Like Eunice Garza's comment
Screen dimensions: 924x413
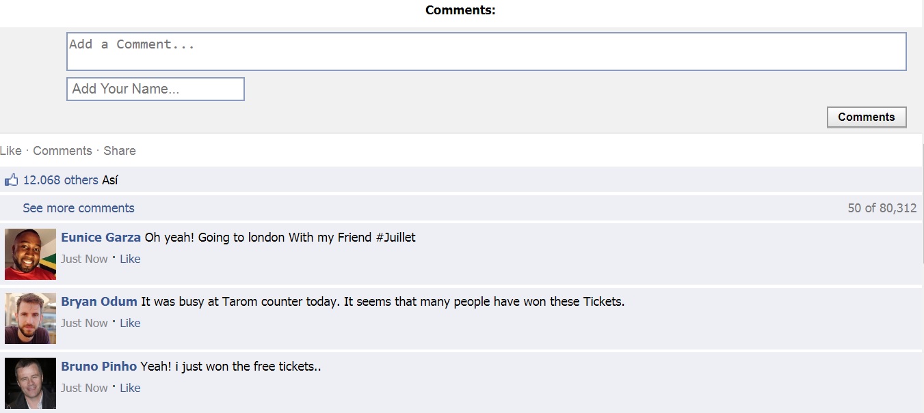[130, 259]
